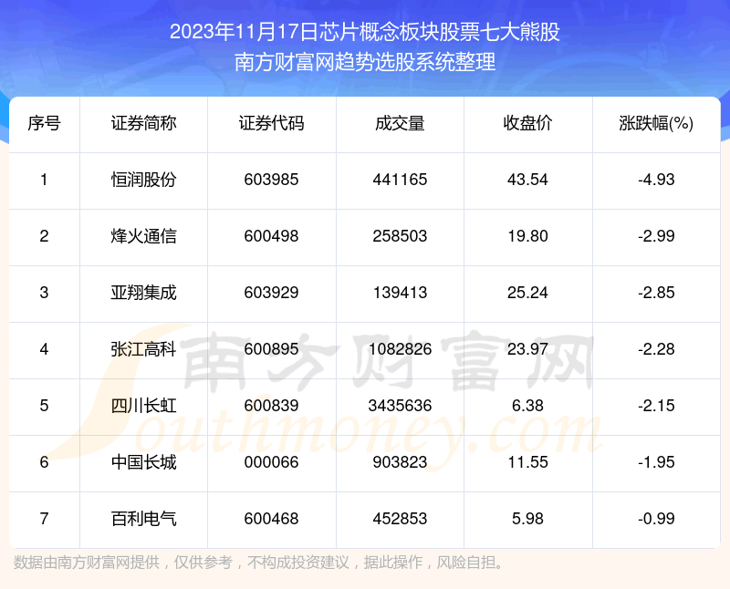Click stock code 000066

[x=271, y=462]
